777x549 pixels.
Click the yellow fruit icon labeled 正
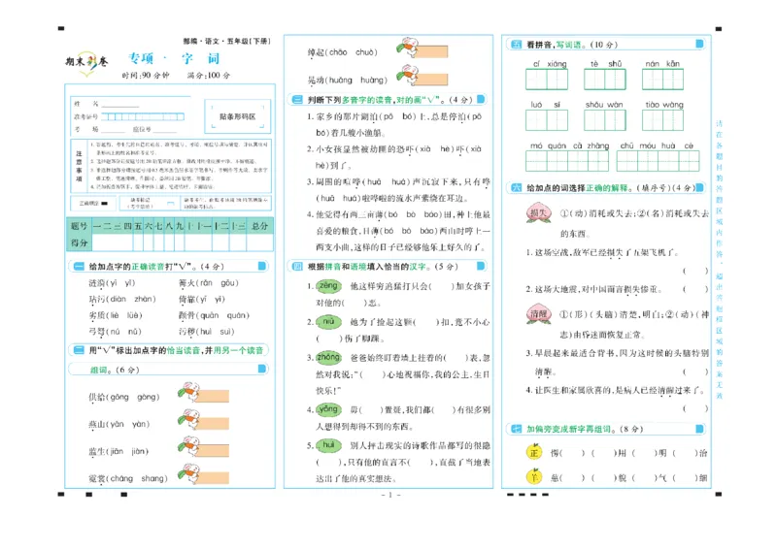pyautogui.click(x=534, y=452)
